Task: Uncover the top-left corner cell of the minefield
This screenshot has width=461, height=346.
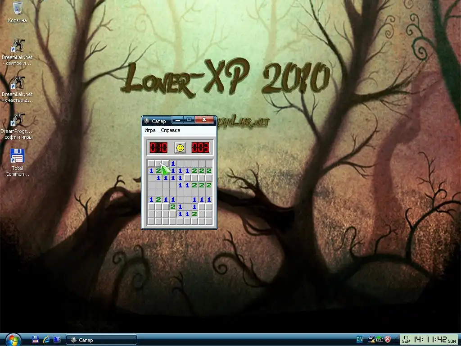Action: click(x=151, y=163)
